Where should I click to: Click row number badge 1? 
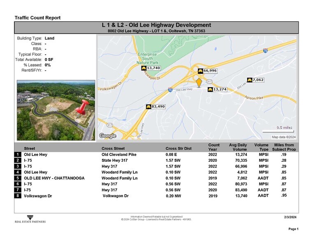(x=18, y=154)
